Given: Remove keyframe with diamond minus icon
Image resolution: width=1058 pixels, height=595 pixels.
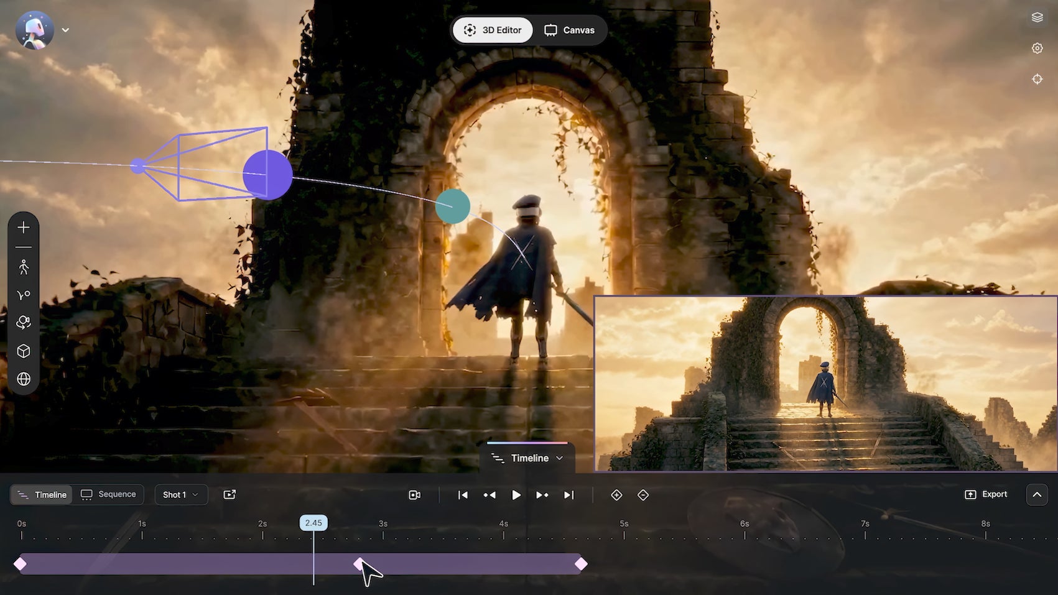Looking at the screenshot, I should (x=643, y=495).
